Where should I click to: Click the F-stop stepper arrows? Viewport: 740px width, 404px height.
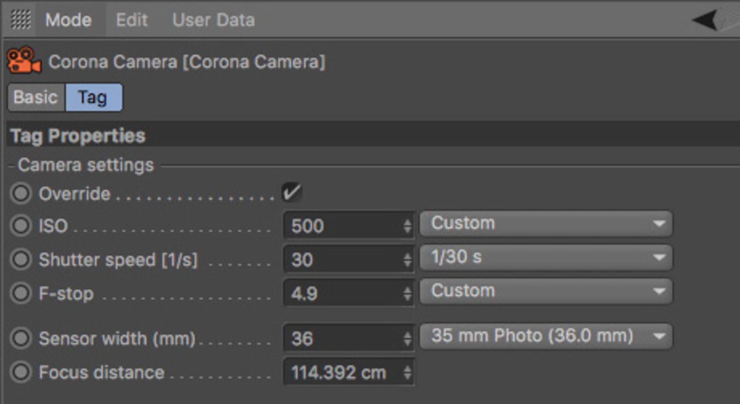[407, 294]
